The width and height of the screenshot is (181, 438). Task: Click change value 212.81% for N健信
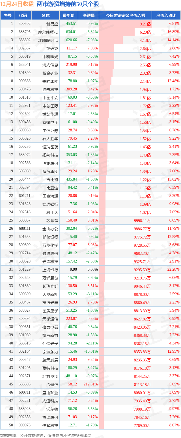point(91,384)
